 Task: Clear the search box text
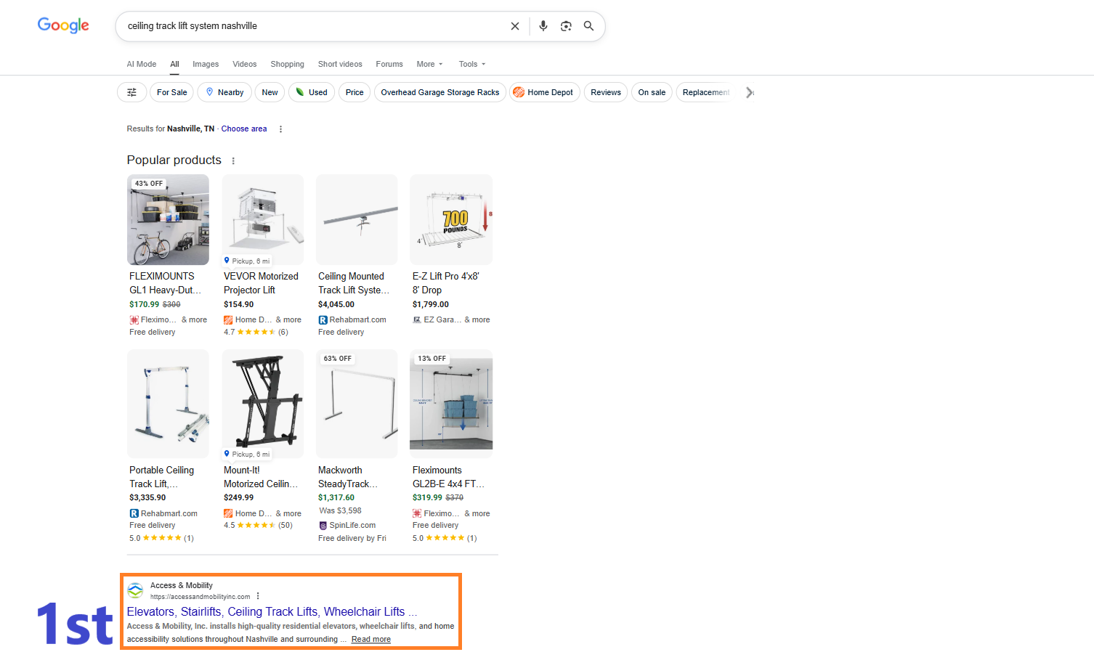(515, 26)
